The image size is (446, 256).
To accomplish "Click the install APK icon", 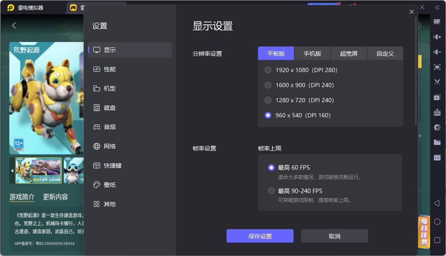I will coord(437,112).
